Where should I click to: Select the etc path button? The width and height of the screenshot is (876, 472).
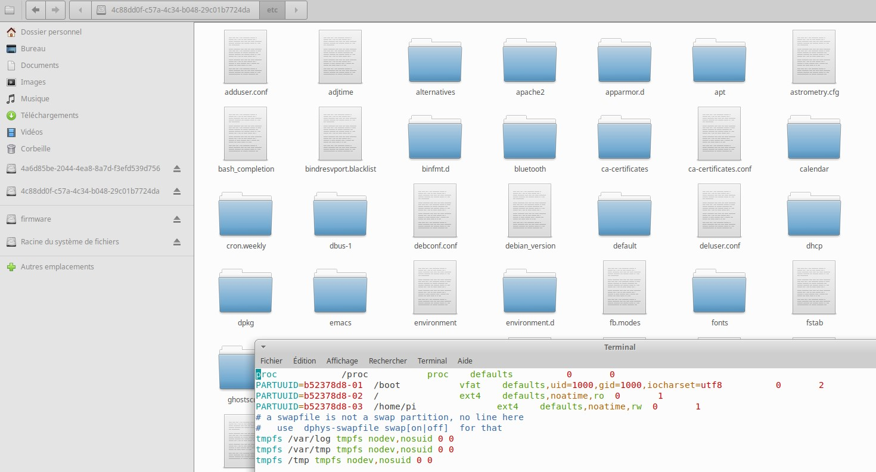(272, 10)
